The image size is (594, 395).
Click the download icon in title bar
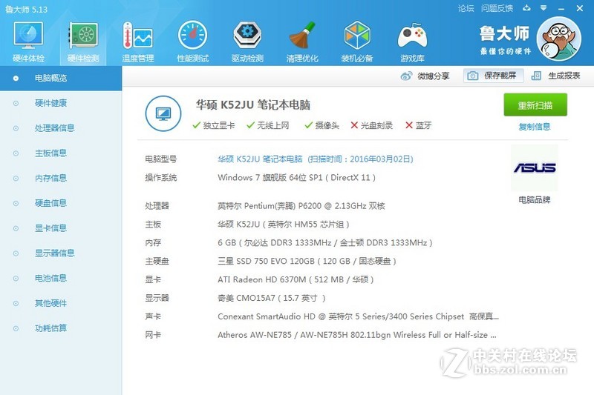tap(526, 8)
